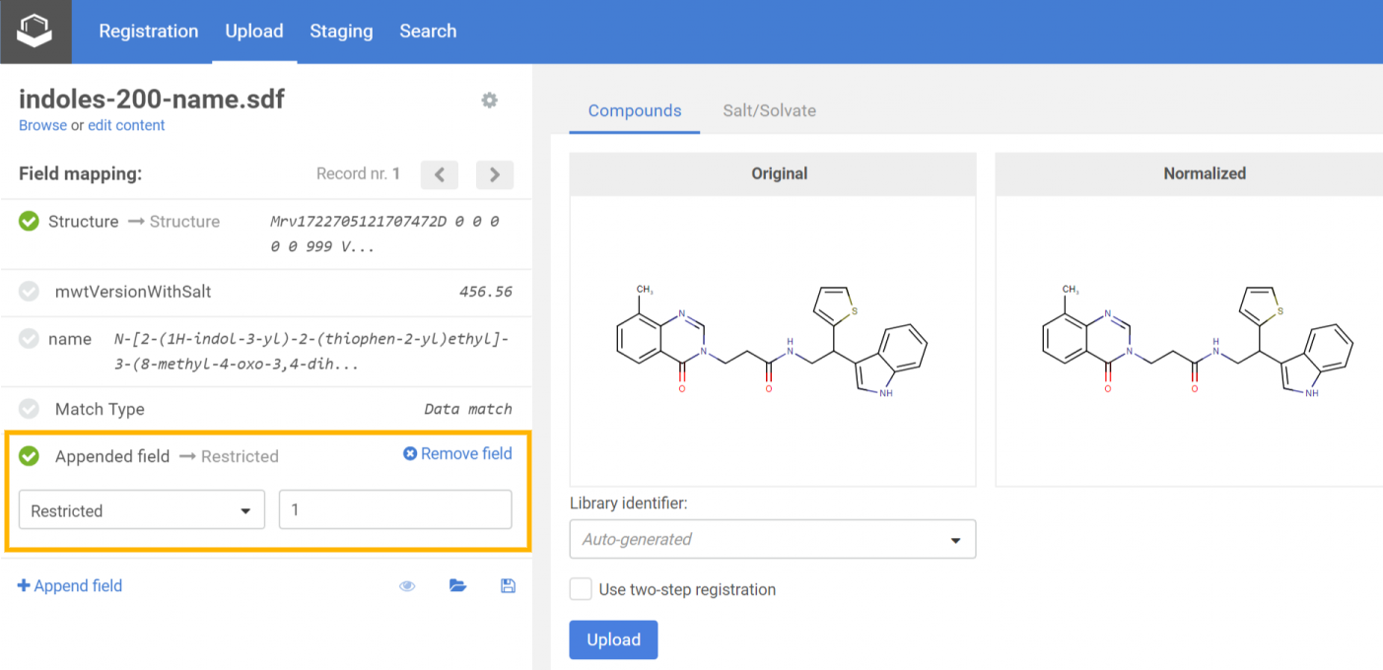Switch to the Salt/Solvate tab
This screenshot has height=670, width=1383.
click(769, 110)
